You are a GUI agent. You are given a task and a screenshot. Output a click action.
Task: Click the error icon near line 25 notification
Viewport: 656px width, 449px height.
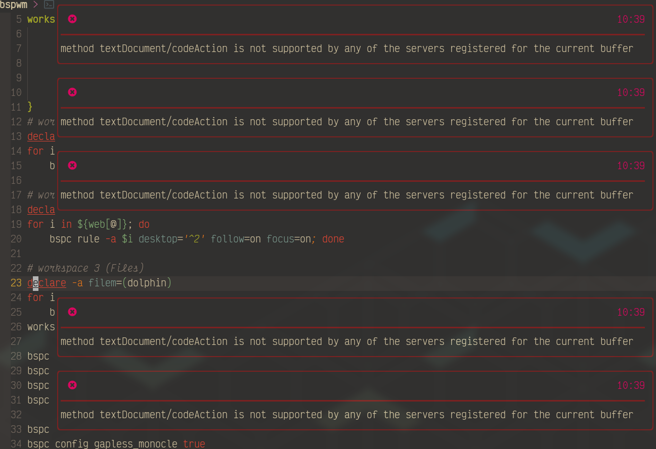click(72, 312)
